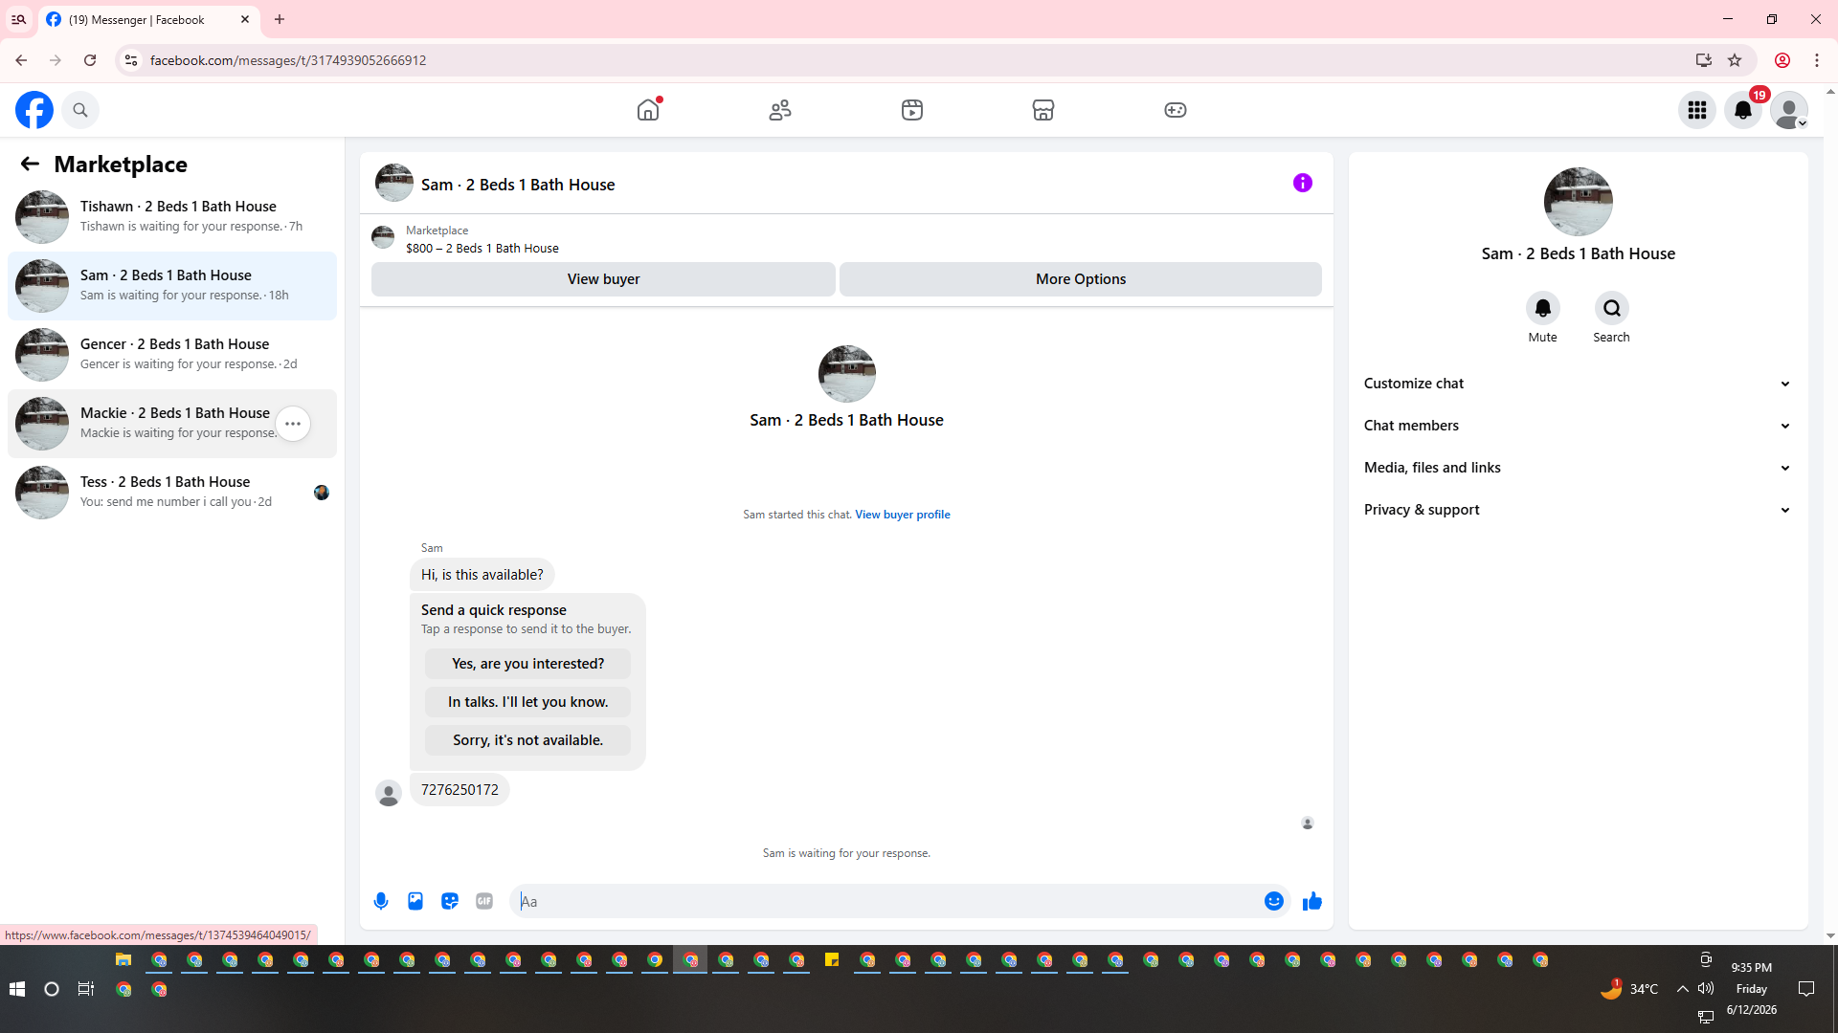Open the notifications bell
This screenshot has height=1033, width=1838.
coord(1743,110)
